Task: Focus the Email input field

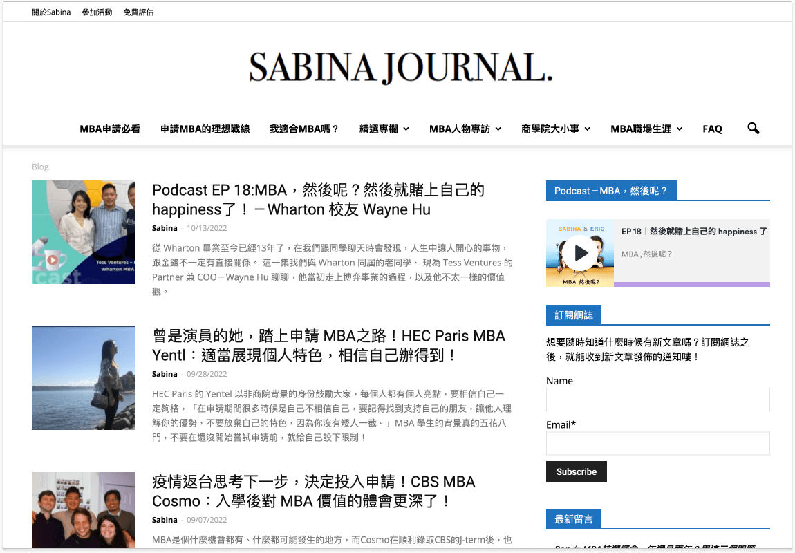Action: (x=657, y=444)
